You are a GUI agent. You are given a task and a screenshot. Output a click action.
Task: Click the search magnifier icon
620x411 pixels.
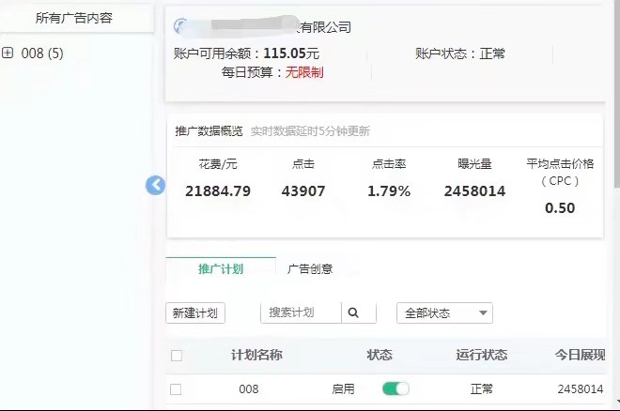(353, 313)
